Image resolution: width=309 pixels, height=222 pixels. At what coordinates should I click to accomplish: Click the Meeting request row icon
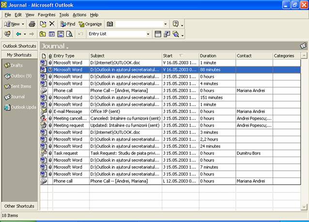pos(44,125)
